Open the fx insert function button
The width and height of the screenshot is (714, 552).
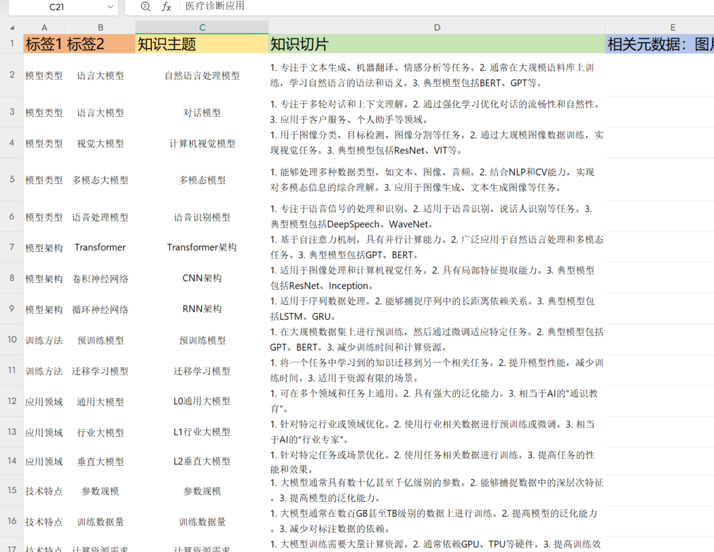click(166, 6)
